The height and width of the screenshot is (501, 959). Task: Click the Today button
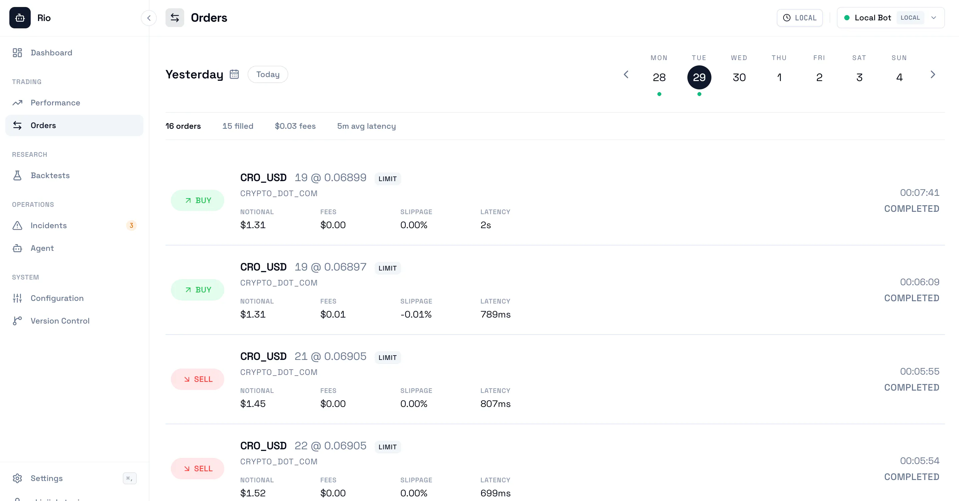(x=268, y=74)
